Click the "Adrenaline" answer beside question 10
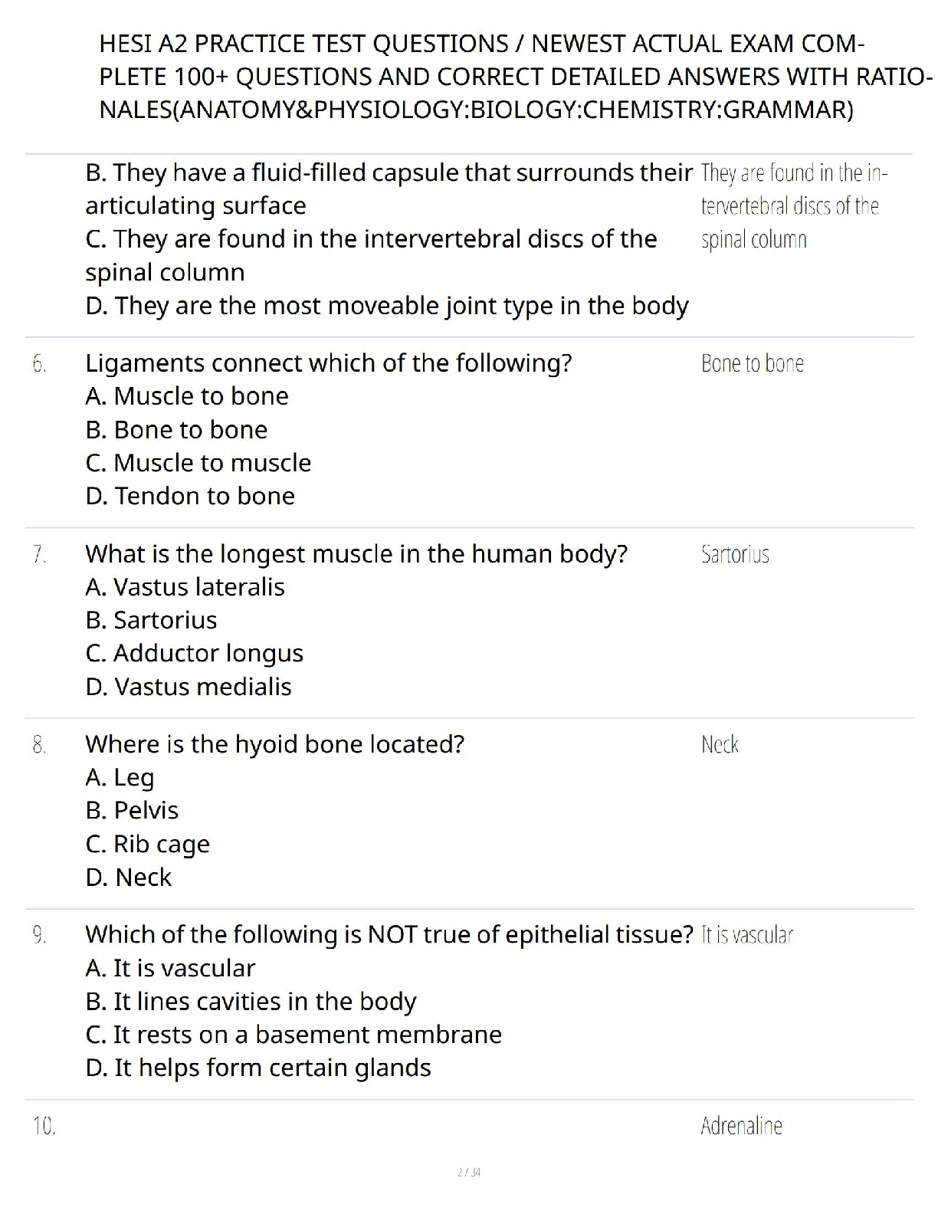 [741, 1126]
